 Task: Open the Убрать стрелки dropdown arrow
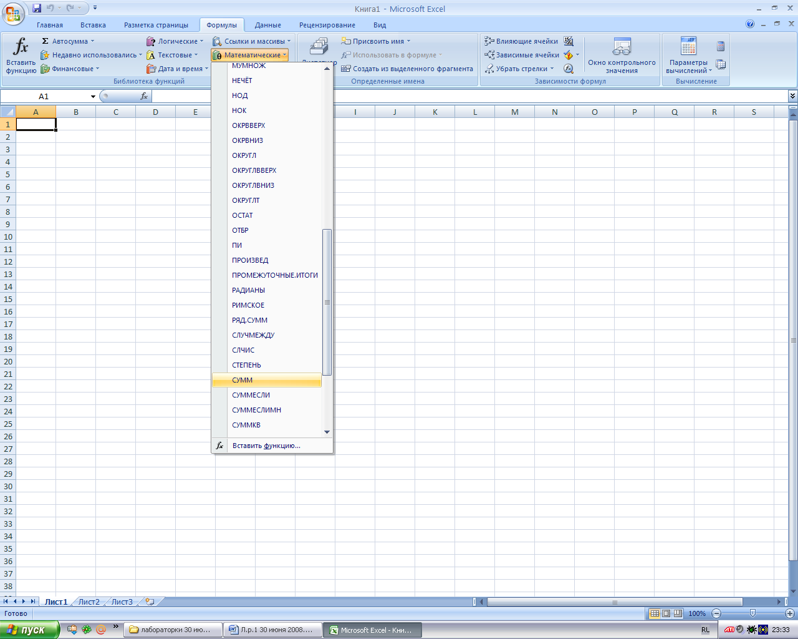coord(552,69)
